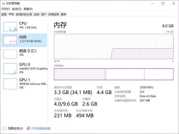Switch to the 服务 tab
Image resolution: width=179 pixels, height=134 pixels.
point(64,14)
